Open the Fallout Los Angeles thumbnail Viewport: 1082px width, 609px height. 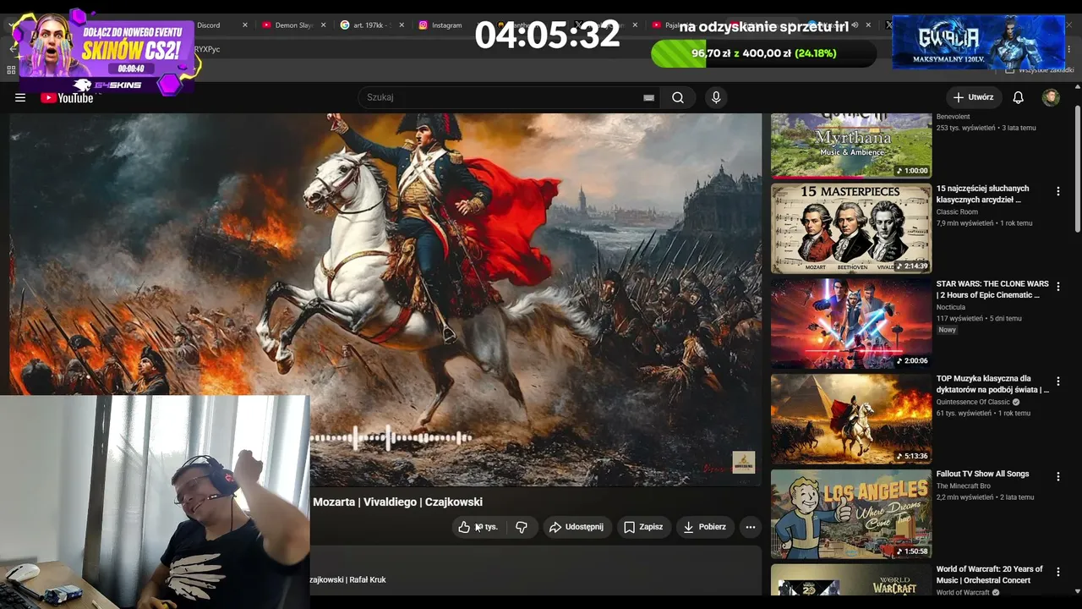pyautogui.click(x=851, y=514)
